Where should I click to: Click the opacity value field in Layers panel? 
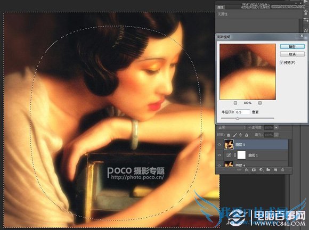click(269, 128)
